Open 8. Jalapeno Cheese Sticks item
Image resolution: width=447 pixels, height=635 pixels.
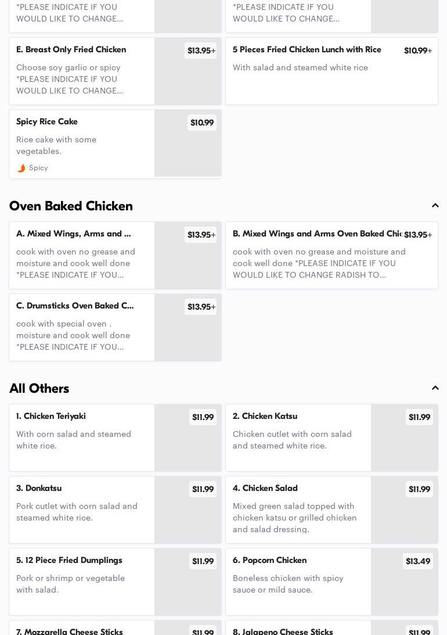283,632
